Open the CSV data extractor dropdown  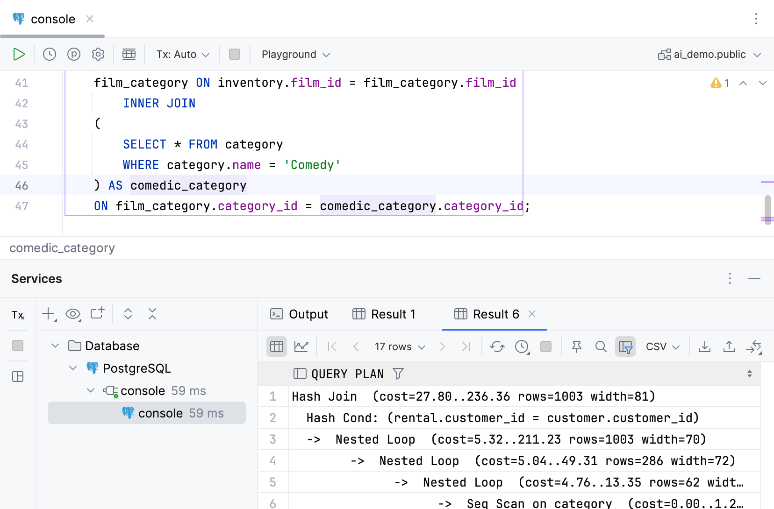coord(662,346)
